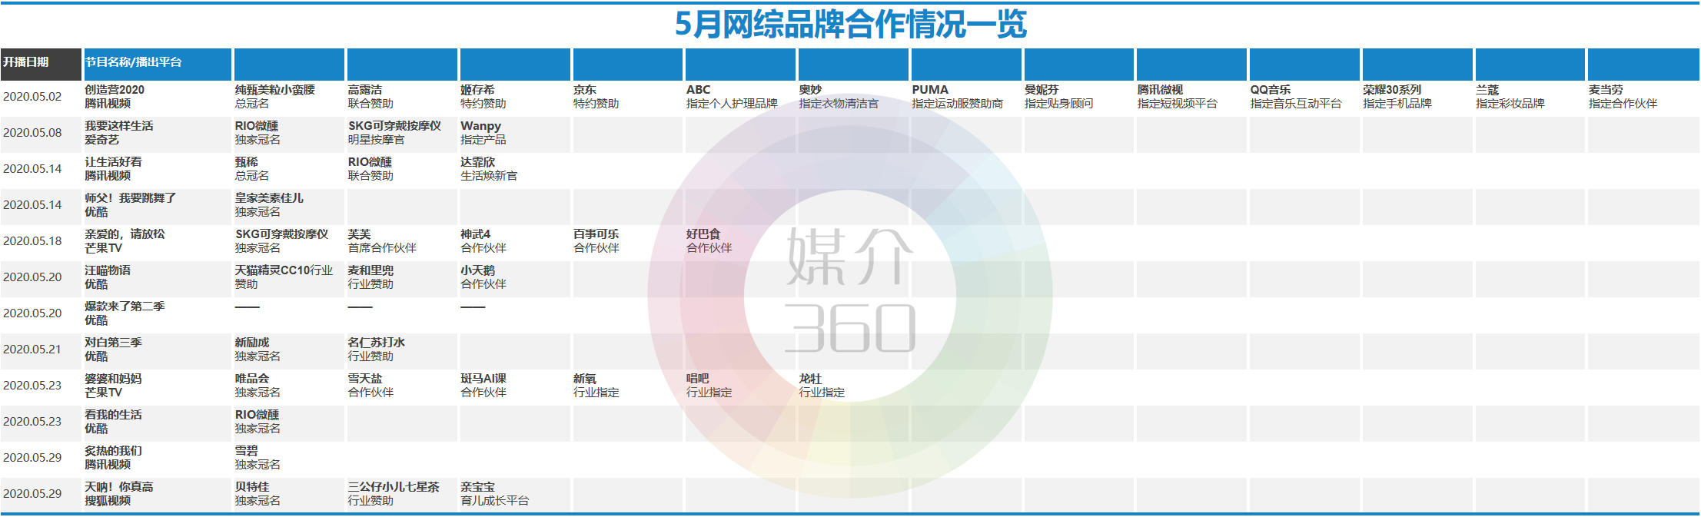Select the 天呐！你真高 搜狐视频 cell
This screenshot has width=1701, height=517.
coord(158,494)
